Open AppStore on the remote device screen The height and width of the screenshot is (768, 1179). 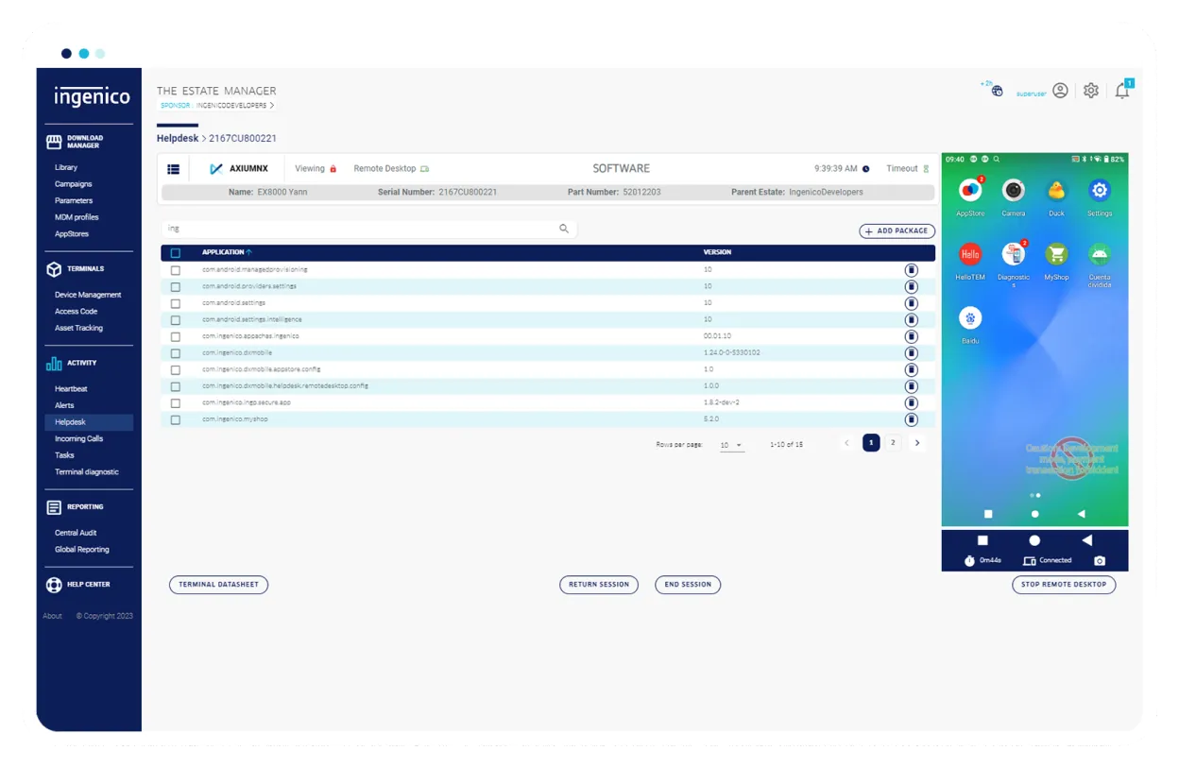[x=970, y=191]
